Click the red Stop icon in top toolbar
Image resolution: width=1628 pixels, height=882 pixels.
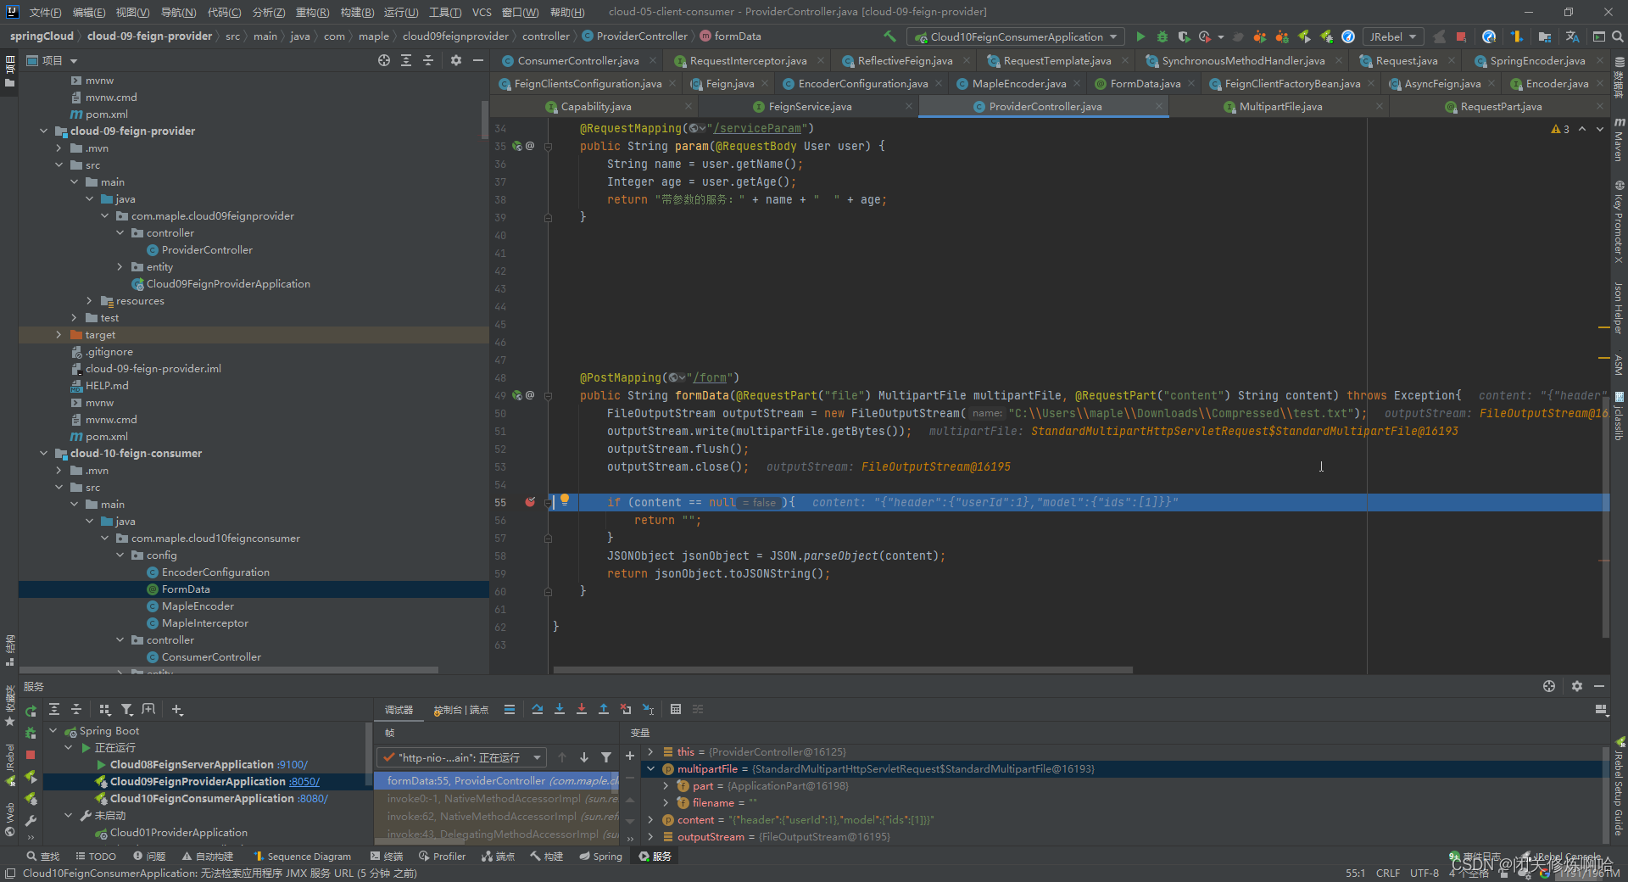click(1461, 36)
